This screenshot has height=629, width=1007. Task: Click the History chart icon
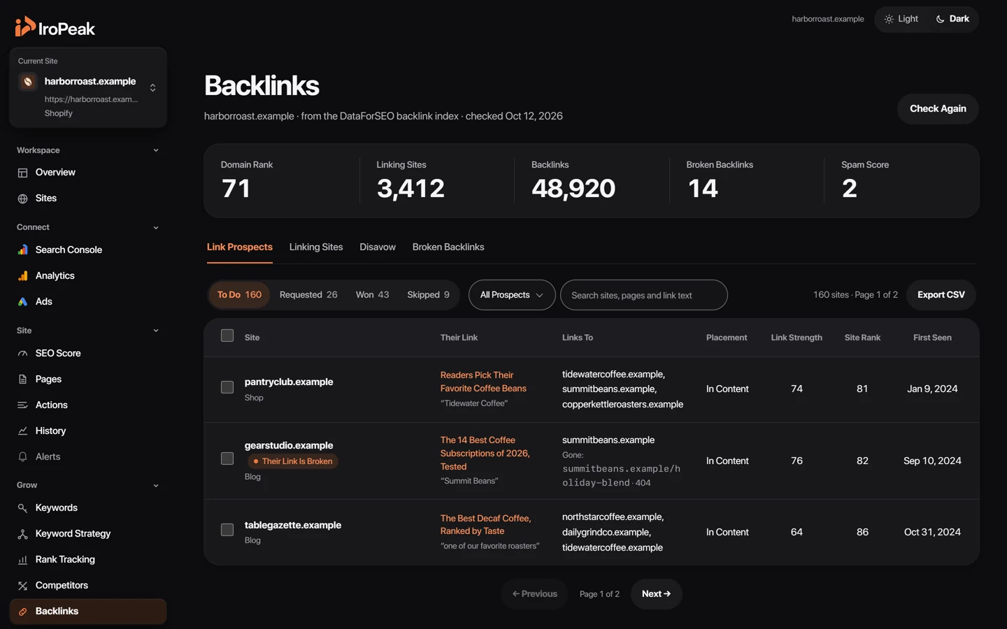click(22, 431)
